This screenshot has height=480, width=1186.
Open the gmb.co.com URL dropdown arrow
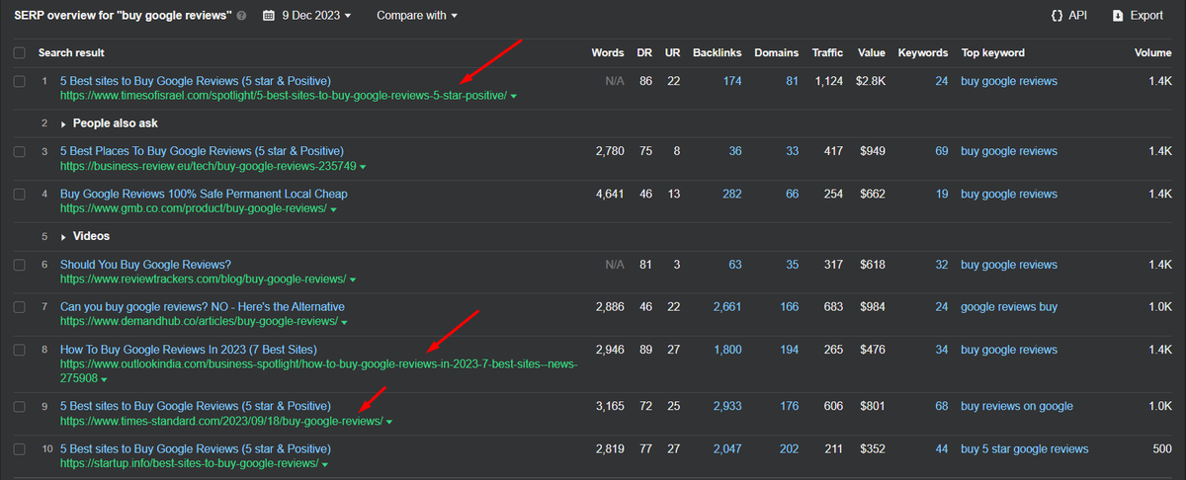coord(333,209)
